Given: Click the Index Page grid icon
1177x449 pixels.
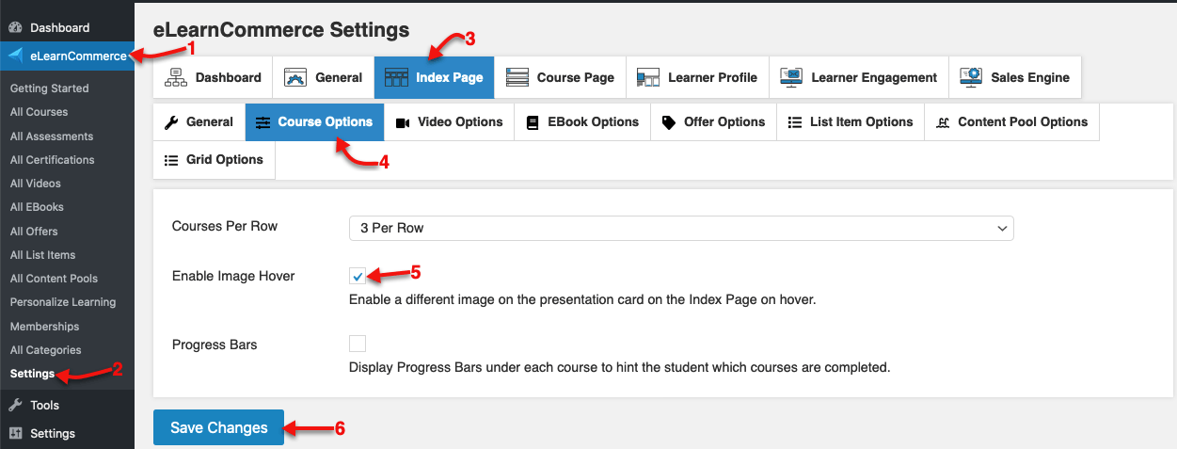Looking at the screenshot, I should 397,77.
